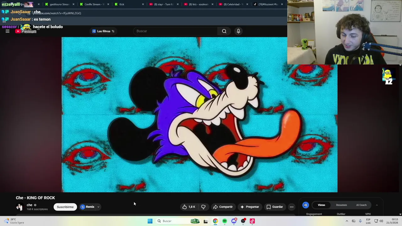Click the video player showing cartoon wolf
Viewport: 402px width, 226px height.
point(199,115)
